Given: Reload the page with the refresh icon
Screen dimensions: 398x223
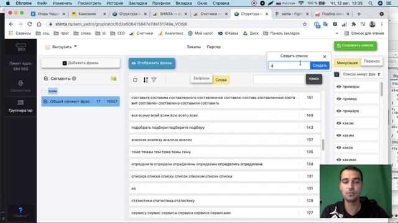Looking at the screenshot, I should pos(30,24).
